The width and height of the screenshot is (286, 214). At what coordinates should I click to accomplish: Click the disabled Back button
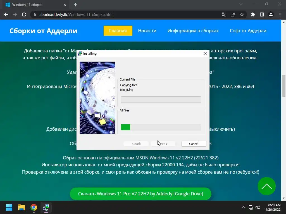click(x=136, y=144)
